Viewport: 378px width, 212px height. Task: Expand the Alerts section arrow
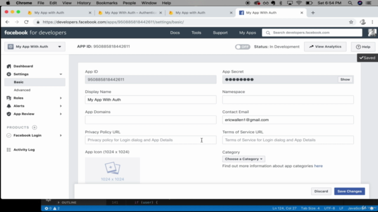pos(61,106)
